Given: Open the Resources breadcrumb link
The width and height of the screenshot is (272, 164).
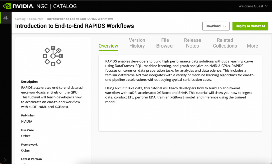Looking at the screenshot, I should click(36, 19).
